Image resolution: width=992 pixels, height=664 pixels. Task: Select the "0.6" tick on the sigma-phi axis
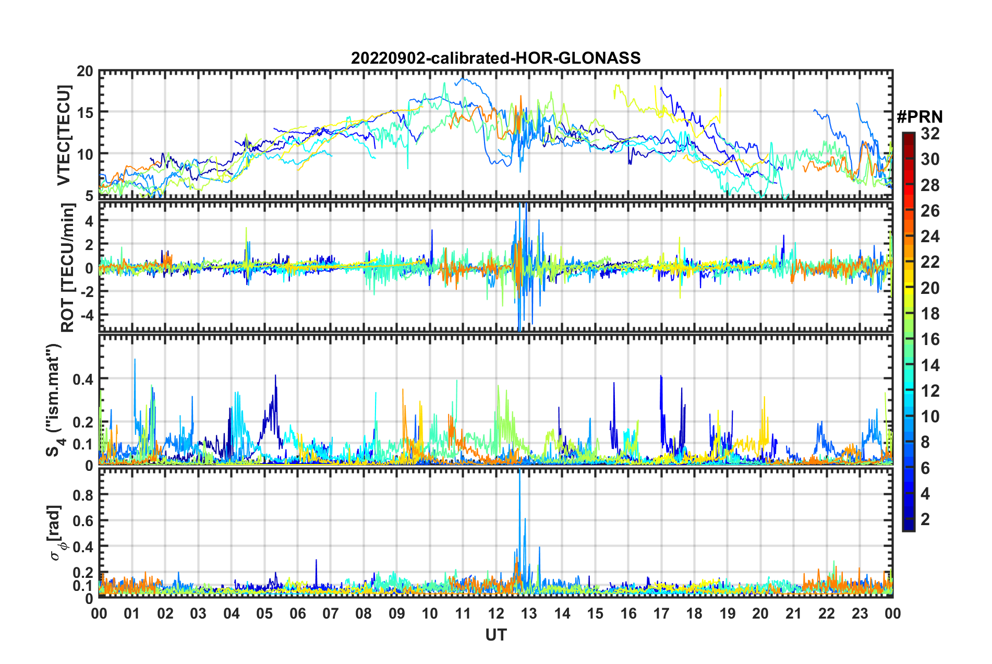coord(83,520)
